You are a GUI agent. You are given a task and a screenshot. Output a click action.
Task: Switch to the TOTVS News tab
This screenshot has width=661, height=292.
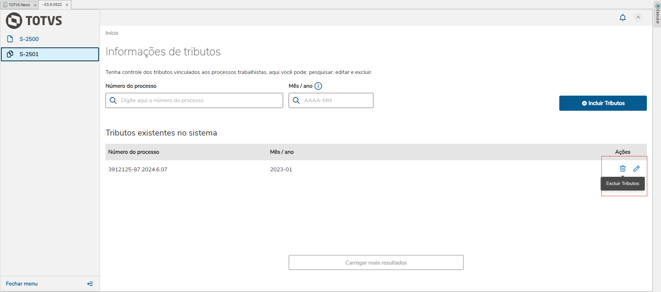click(17, 5)
